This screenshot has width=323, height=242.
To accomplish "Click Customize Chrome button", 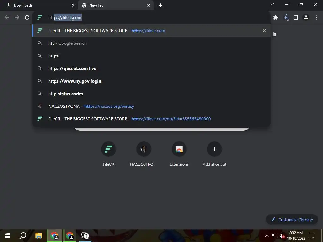I will [292, 220].
